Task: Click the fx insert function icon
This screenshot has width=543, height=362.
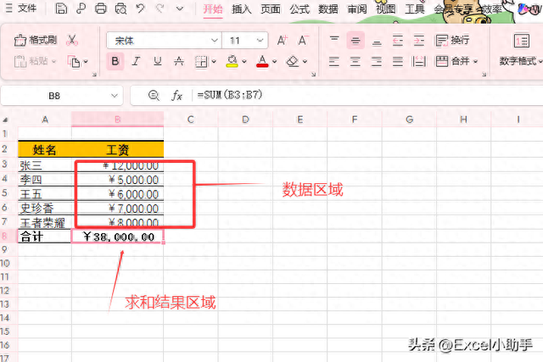Action: coord(177,95)
